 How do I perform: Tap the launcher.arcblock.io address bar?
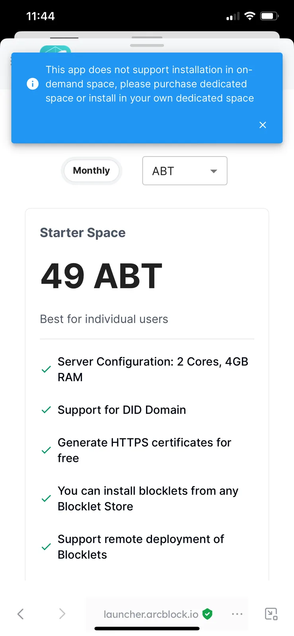[x=151, y=614]
